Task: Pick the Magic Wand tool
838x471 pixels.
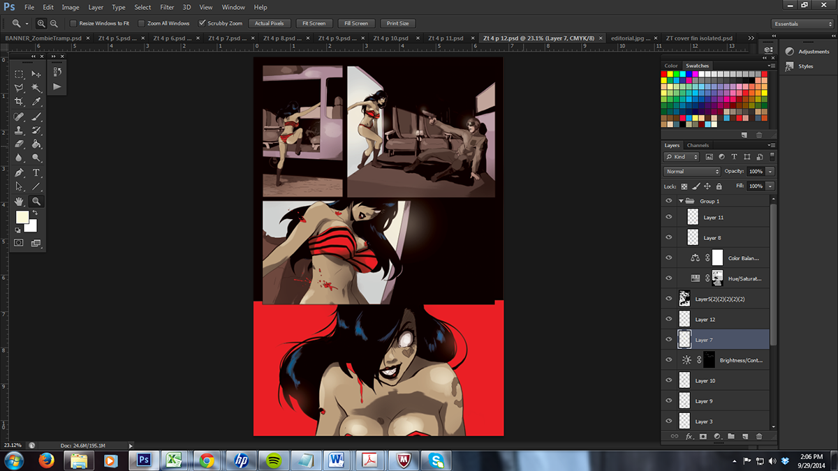Action: (36, 88)
